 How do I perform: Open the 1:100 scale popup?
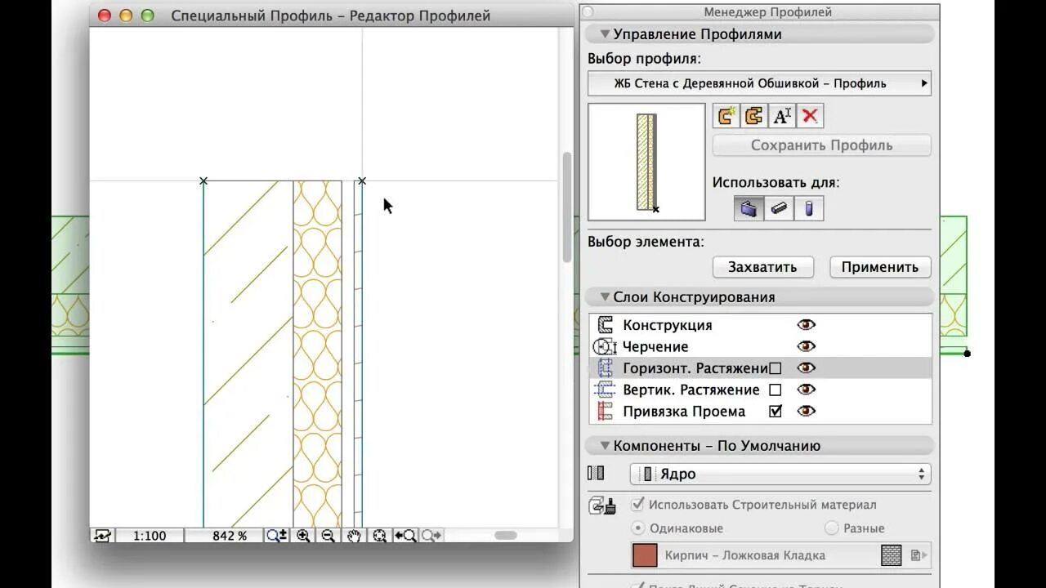[x=150, y=536]
